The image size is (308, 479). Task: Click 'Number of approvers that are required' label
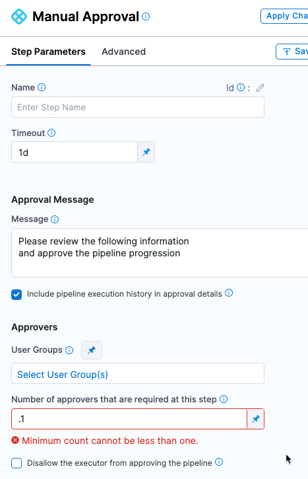pyautogui.click(x=114, y=400)
